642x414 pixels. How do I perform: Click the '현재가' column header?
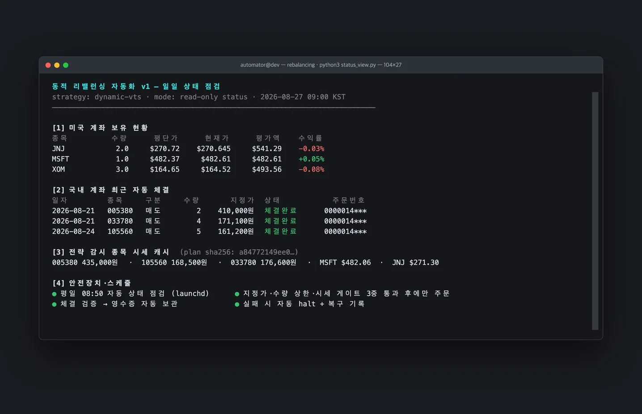pyautogui.click(x=216, y=138)
